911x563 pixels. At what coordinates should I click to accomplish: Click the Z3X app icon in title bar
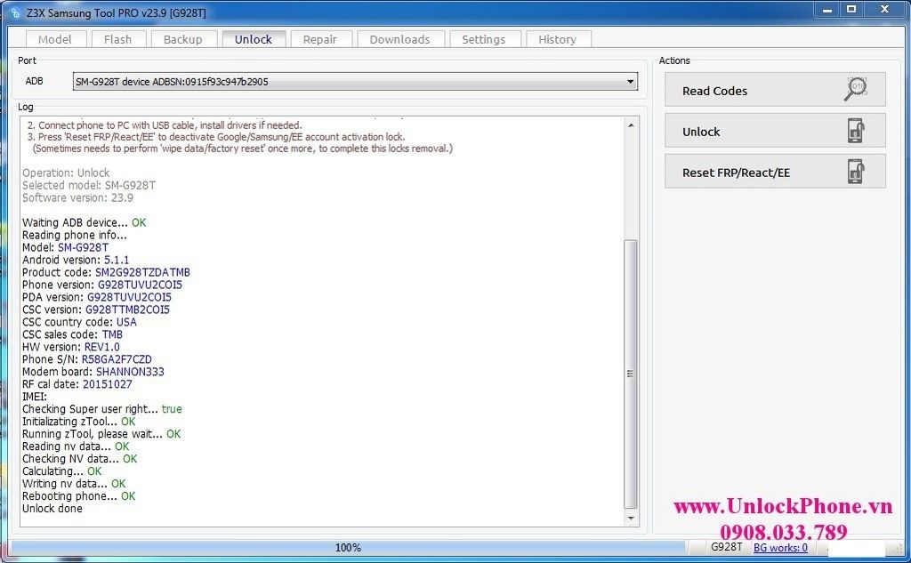click(14, 12)
